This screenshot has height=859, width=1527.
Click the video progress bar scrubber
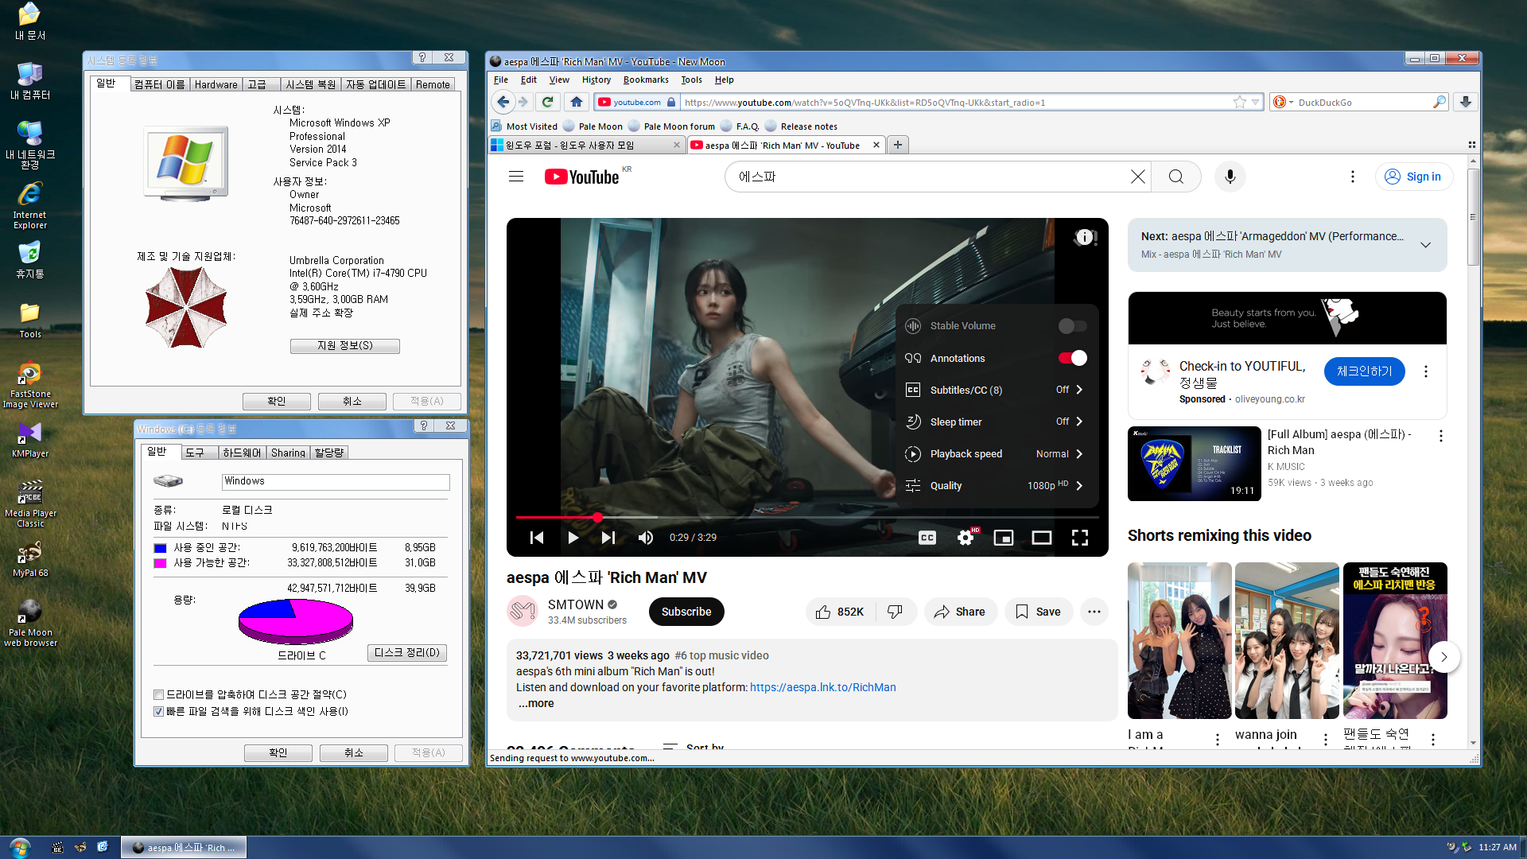pyautogui.click(x=597, y=517)
